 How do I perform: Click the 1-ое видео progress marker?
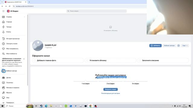(x=86, y=81)
